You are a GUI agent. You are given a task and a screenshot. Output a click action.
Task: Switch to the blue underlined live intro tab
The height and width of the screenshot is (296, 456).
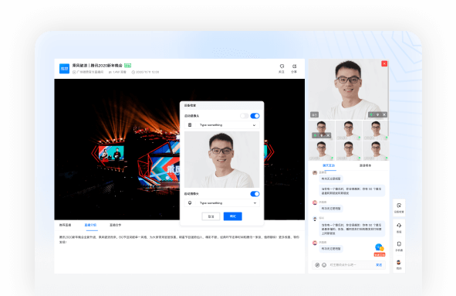90,225
